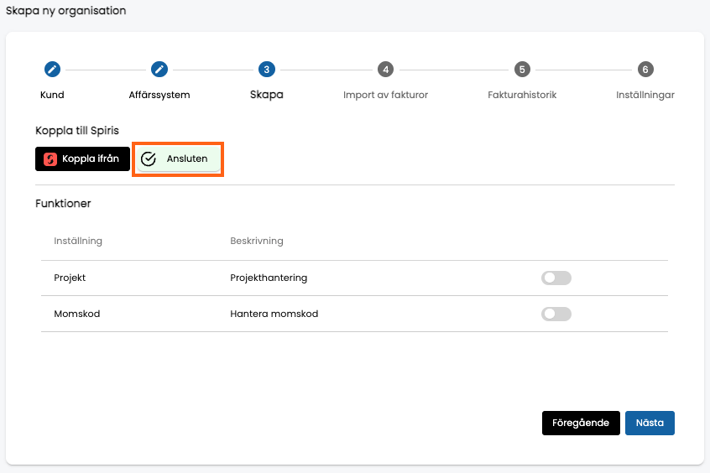Image resolution: width=710 pixels, height=473 pixels.
Task: Select step 3 Skapa circle
Action: 267,70
